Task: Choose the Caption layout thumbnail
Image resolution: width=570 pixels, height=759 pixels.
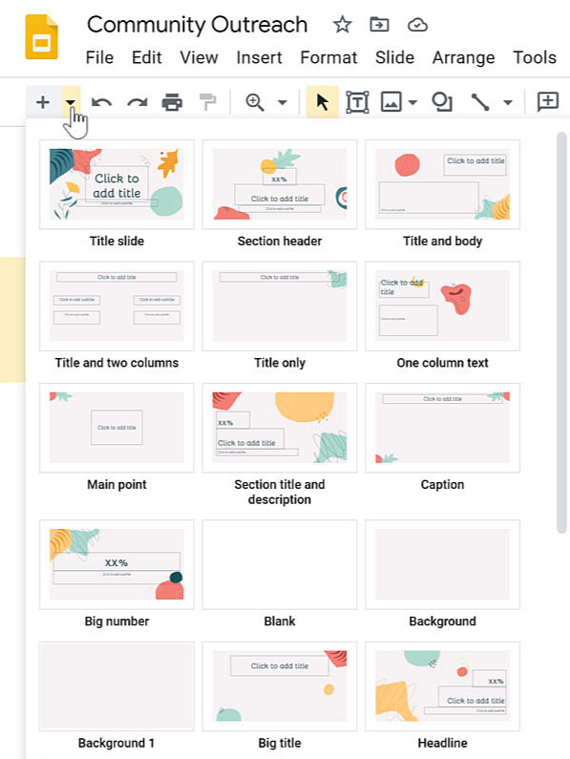Action: 443,428
